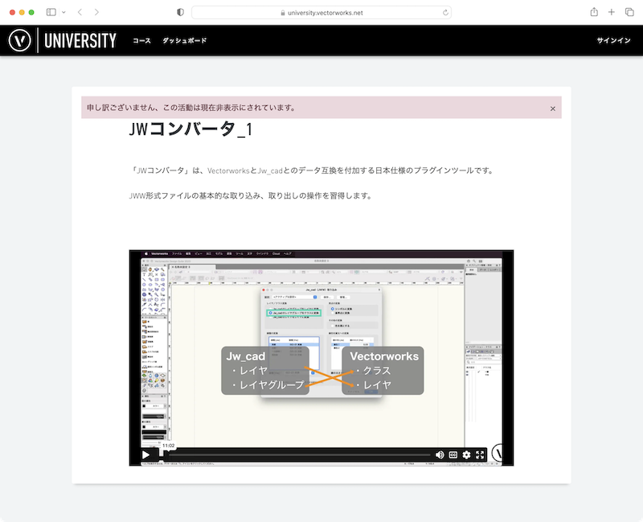Click the sentence starting JWW形式ファイルの基本的な
643x522 pixels.
(x=251, y=195)
